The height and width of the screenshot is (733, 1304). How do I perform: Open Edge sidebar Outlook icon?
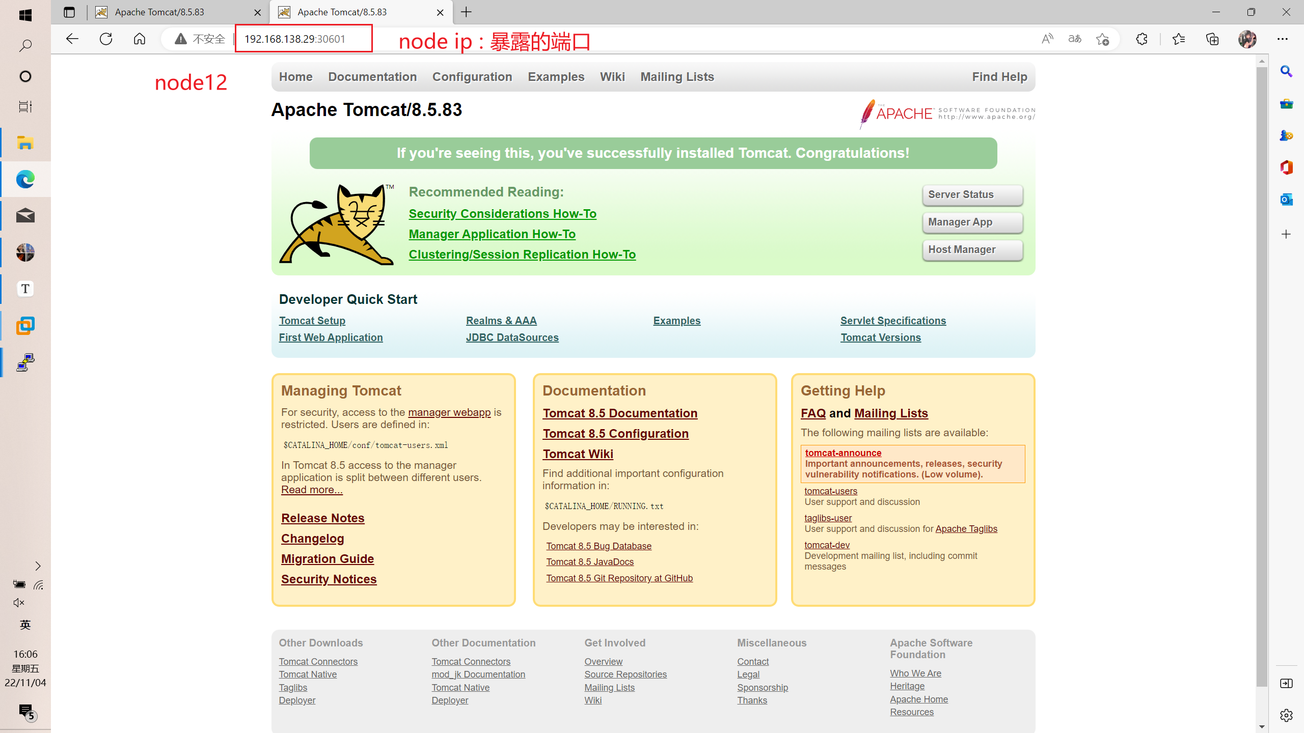(1286, 200)
